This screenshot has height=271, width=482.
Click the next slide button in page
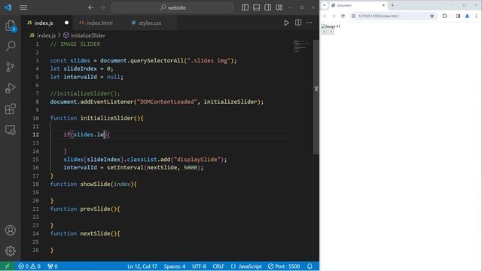click(x=331, y=32)
